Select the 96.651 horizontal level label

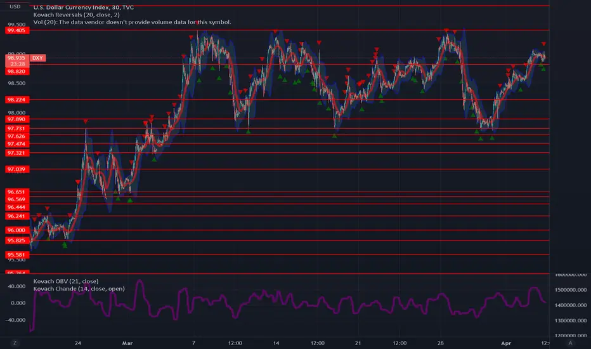(17, 192)
